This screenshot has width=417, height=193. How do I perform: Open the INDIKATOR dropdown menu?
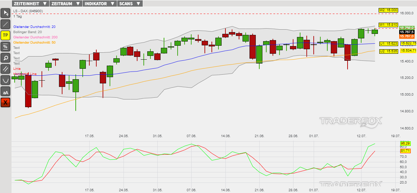[x=99, y=3]
